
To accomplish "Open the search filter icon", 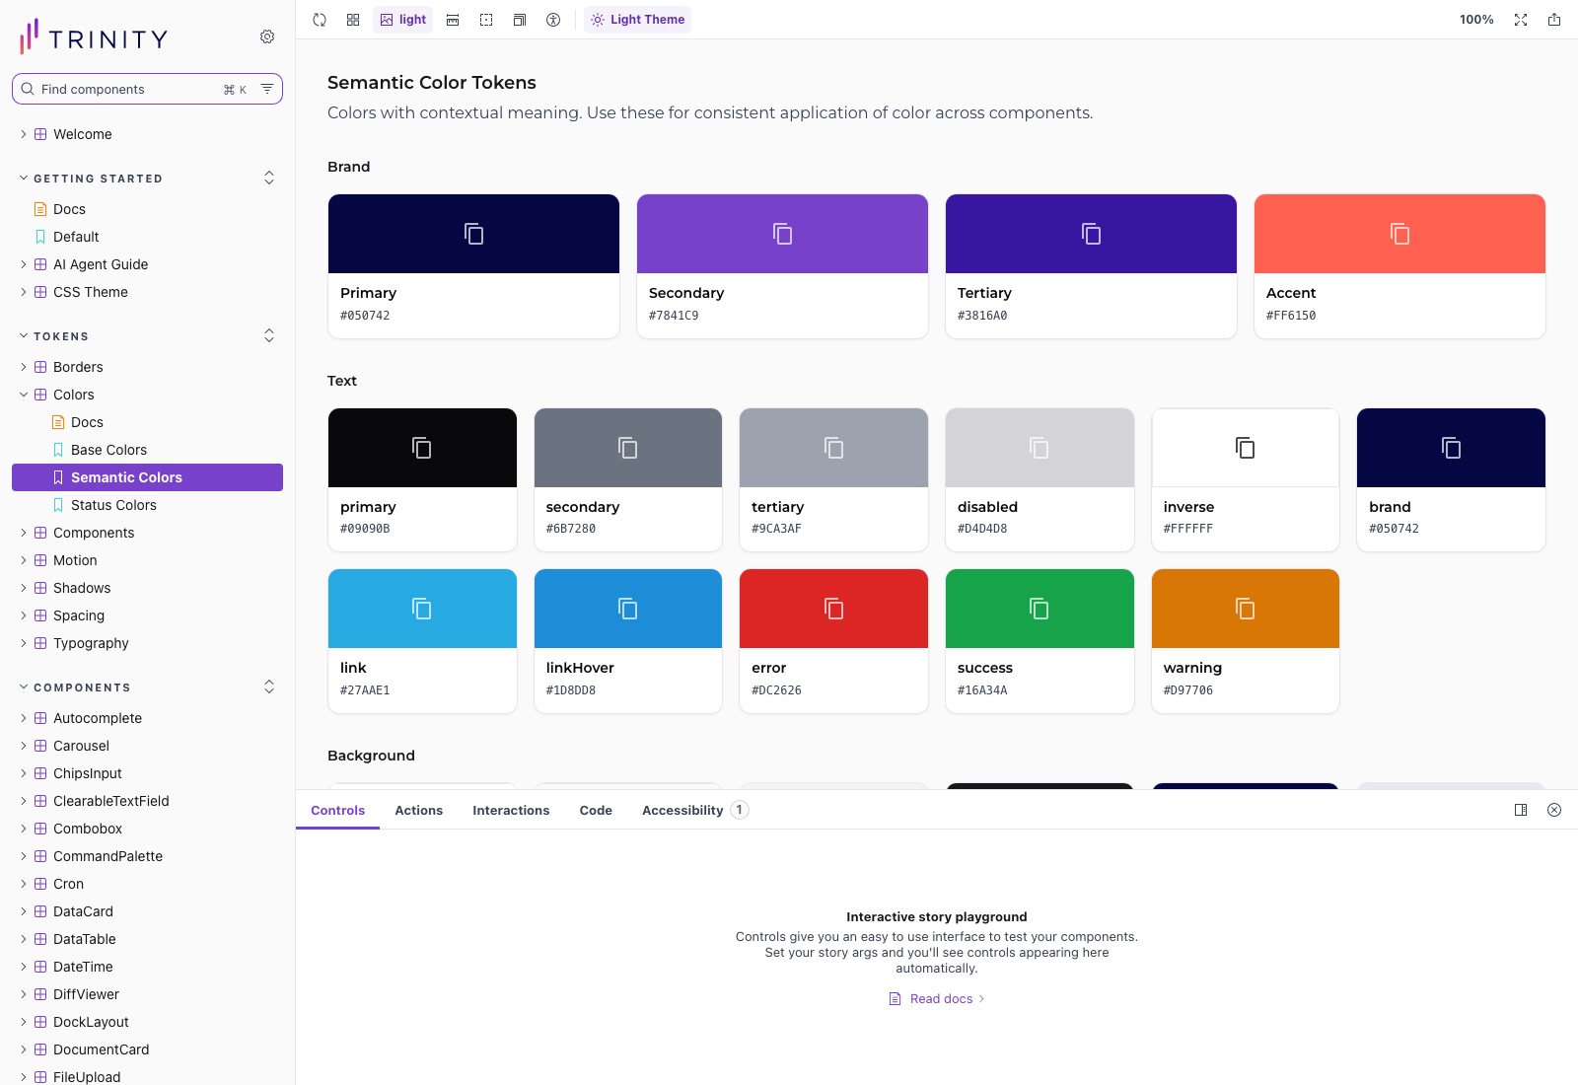I will tap(267, 89).
